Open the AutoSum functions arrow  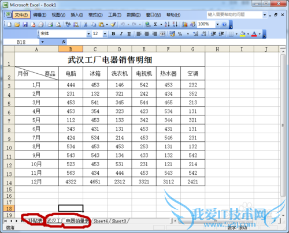(161, 24)
